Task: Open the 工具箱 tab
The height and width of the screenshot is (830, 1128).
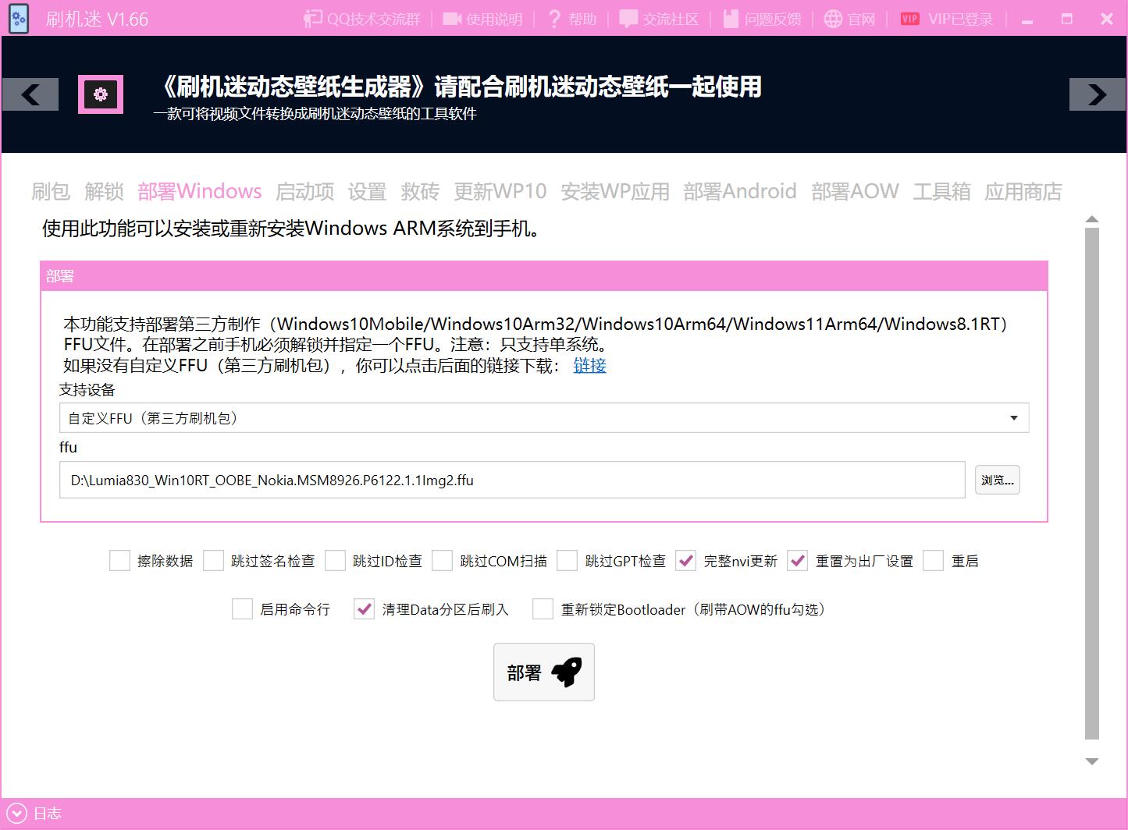Action: click(x=941, y=191)
